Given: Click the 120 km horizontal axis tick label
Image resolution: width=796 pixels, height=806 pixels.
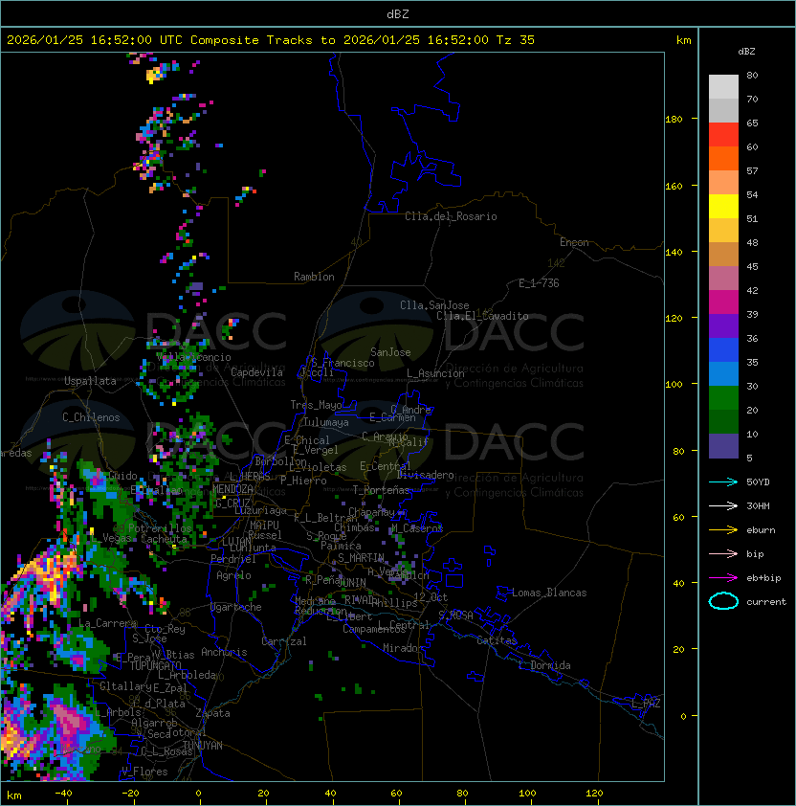Looking at the screenshot, I should tap(594, 794).
